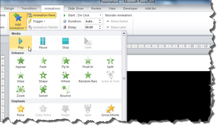Open the Start On Click dropdown
The width and height of the screenshot is (221, 130).
(89, 15)
